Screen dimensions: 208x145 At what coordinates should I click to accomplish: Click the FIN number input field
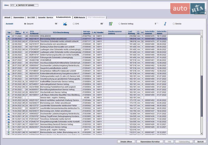click(28, 5)
